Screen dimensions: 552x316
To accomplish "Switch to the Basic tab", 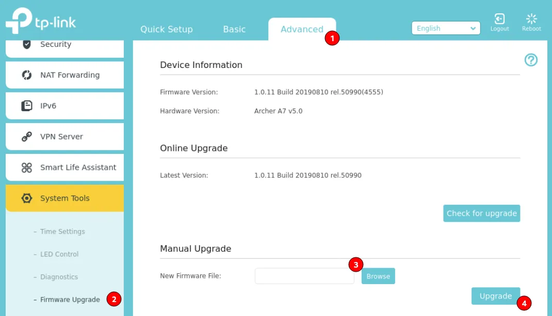I will tap(234, 29).
